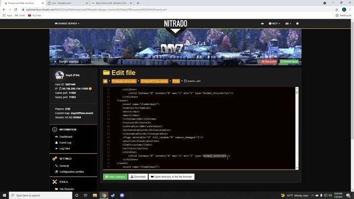Open the Apps bookmark shortcut
Screen dimensions: 354x199
click(x=7, y=15)
